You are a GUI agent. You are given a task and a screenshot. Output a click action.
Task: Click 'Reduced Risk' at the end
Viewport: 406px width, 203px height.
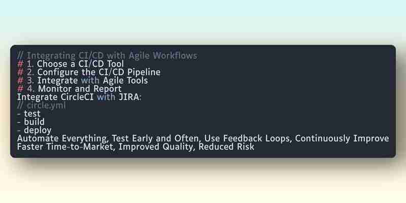point(226,147)
